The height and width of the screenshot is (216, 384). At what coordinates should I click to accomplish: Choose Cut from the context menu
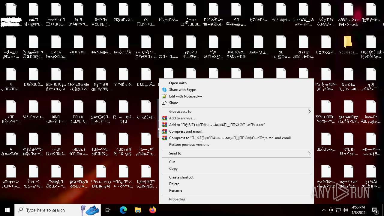tap(236, 162)
